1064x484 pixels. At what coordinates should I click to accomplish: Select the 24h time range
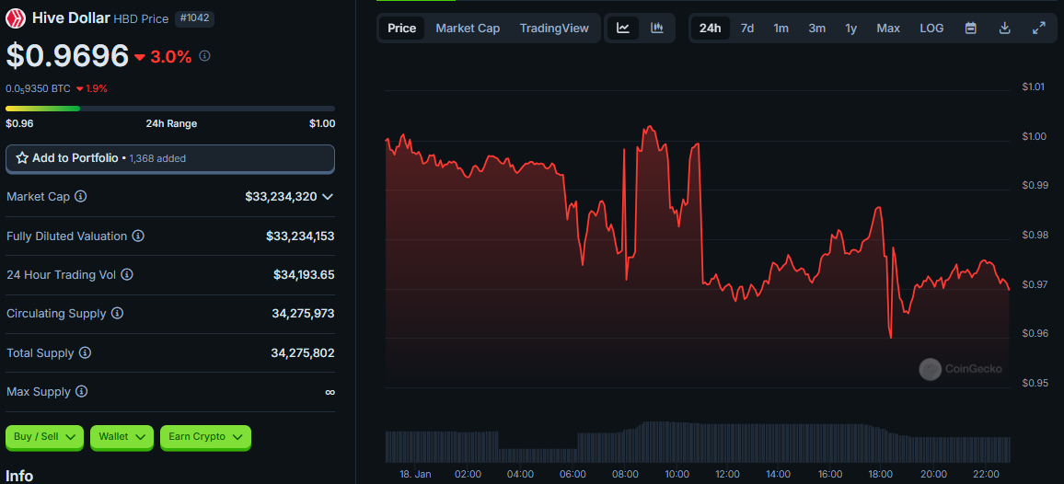point(711,29)
